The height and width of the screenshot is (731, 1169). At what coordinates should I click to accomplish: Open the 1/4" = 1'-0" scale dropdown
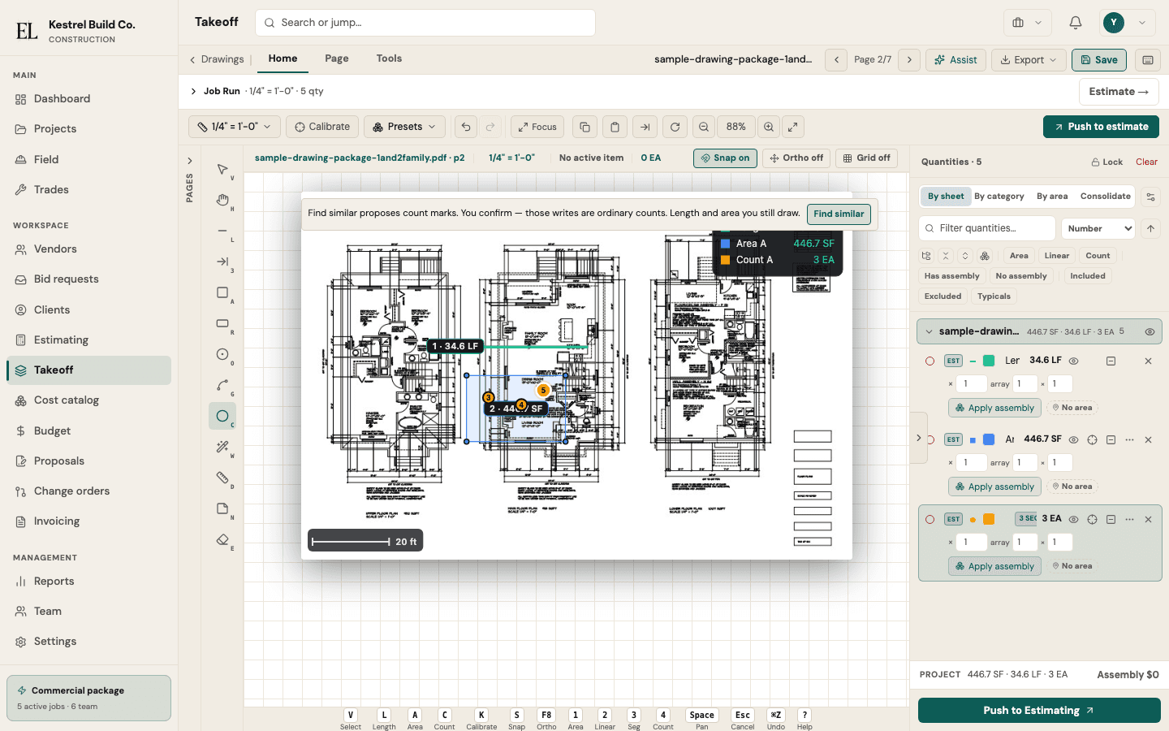235,127
